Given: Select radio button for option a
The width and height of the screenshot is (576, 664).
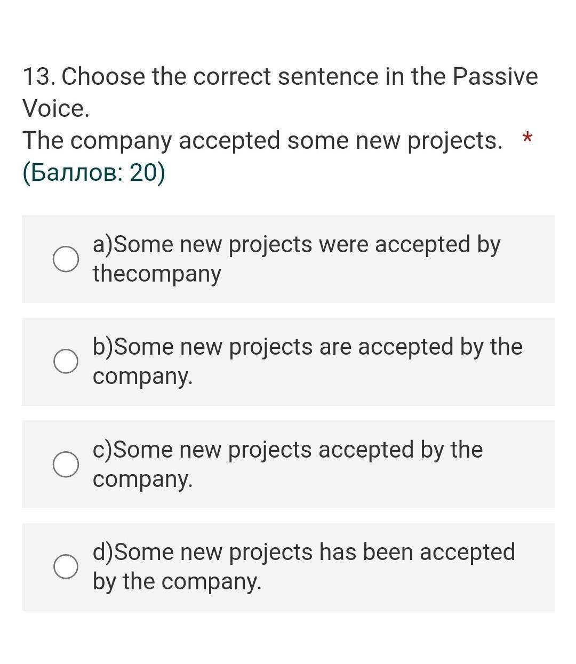Looking at the screenshot, I should (x=66, y=259).
